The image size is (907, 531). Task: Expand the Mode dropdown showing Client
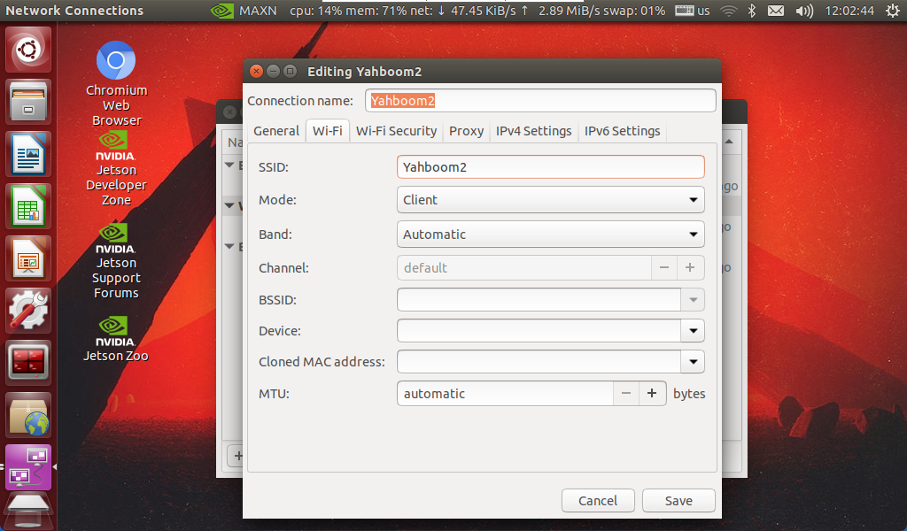click(550, 200)
